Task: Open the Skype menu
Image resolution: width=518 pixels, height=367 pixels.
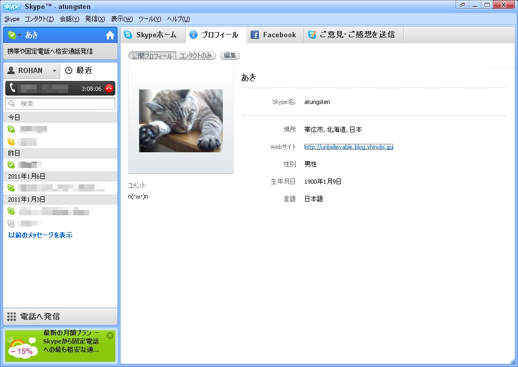Action: click(x=12, y=19)
